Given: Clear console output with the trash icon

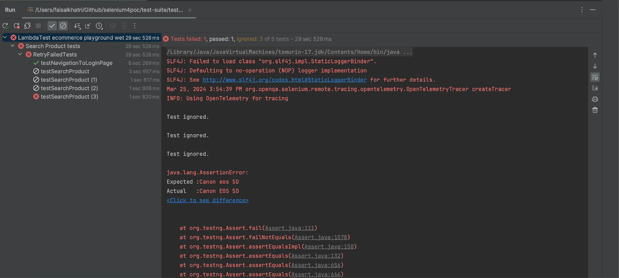Looking at the screenshot, I should click(x=595, y=110).
